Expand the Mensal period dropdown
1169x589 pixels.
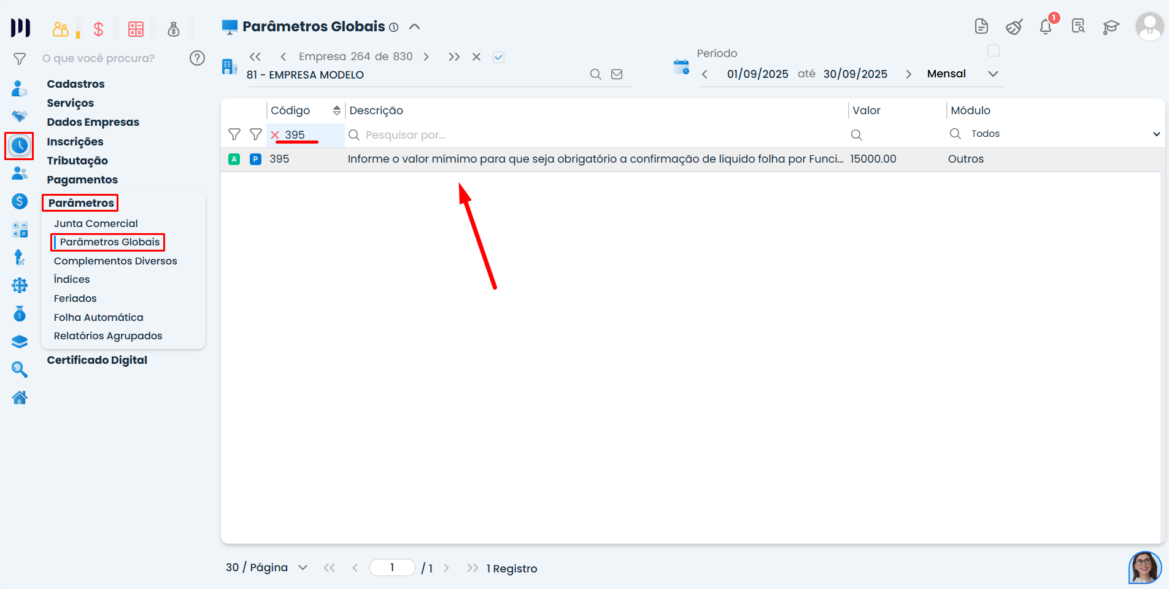[993, 74]
